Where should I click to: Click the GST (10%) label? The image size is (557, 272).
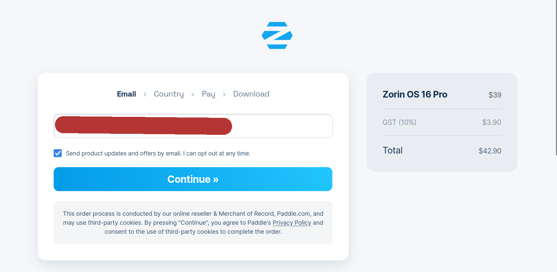point(399,122)
